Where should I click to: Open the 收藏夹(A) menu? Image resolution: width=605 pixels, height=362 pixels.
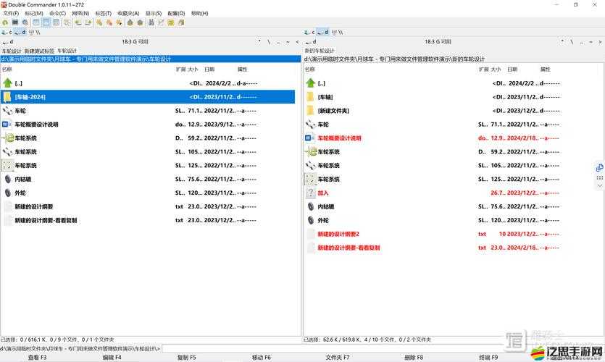tap(128, 14)
